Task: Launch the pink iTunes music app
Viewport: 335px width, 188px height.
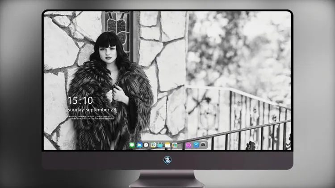Action: (x=188, y=145)
